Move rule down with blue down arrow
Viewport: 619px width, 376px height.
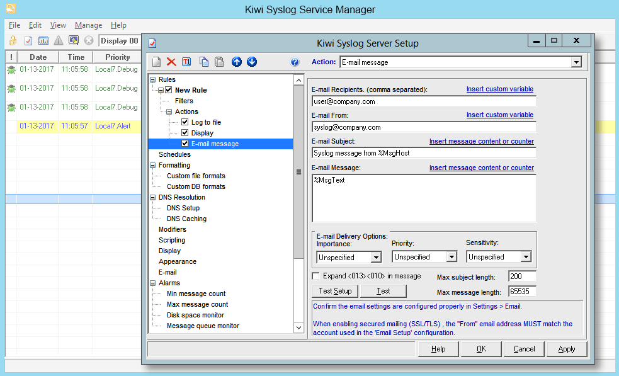[252, 62]
